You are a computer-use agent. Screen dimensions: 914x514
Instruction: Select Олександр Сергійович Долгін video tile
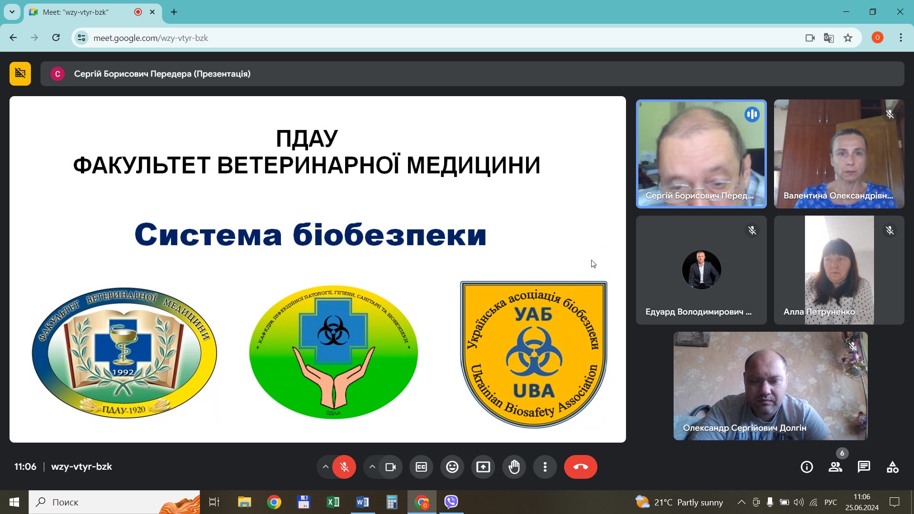(x=770, y=386)
